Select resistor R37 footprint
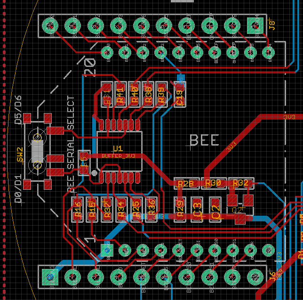 coord(107,210)
